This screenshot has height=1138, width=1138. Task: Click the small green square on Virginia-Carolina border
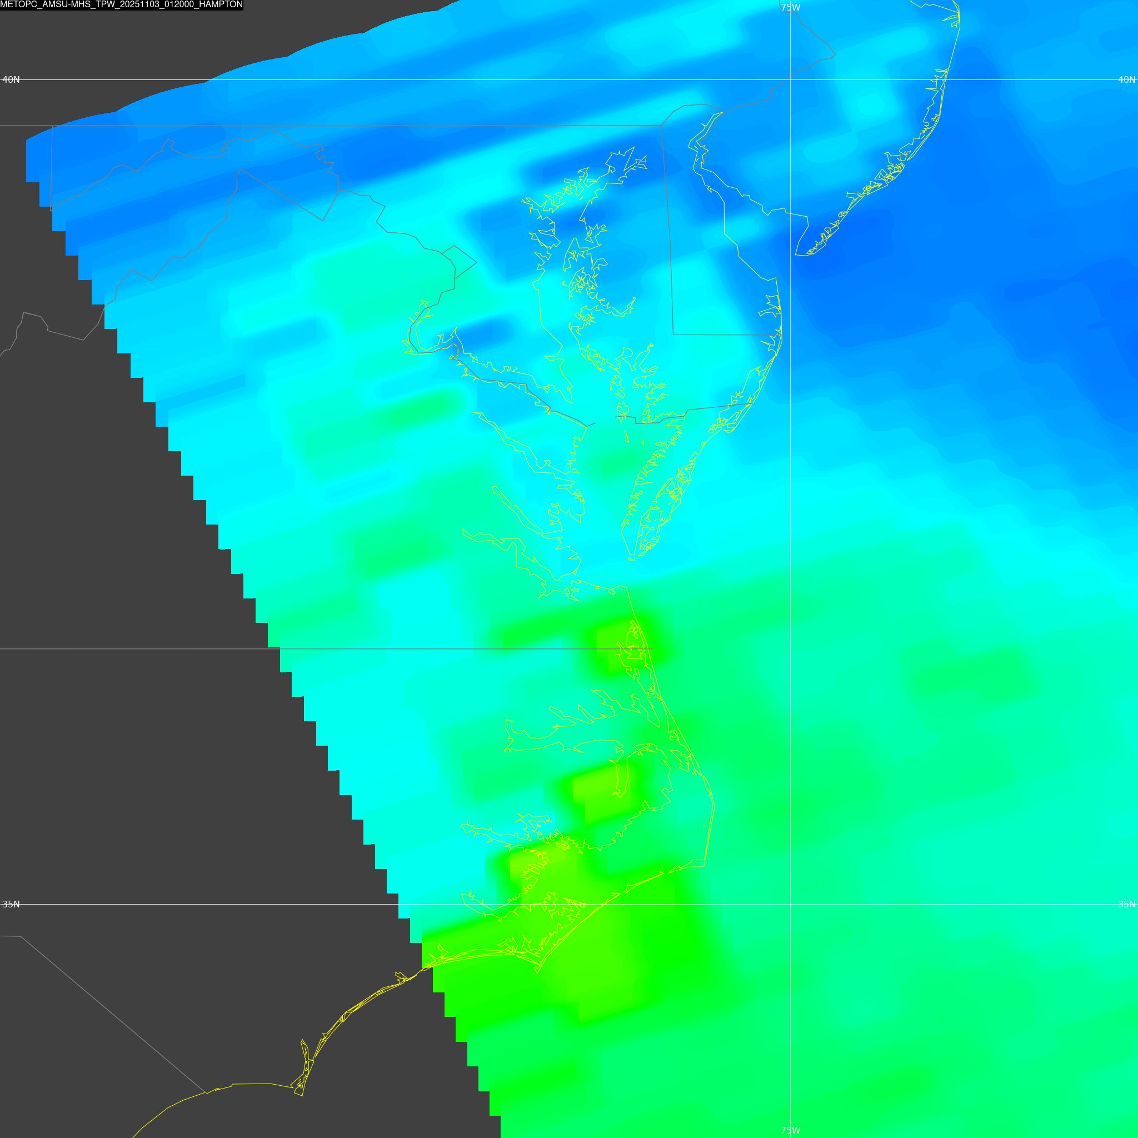click(618, 645)
